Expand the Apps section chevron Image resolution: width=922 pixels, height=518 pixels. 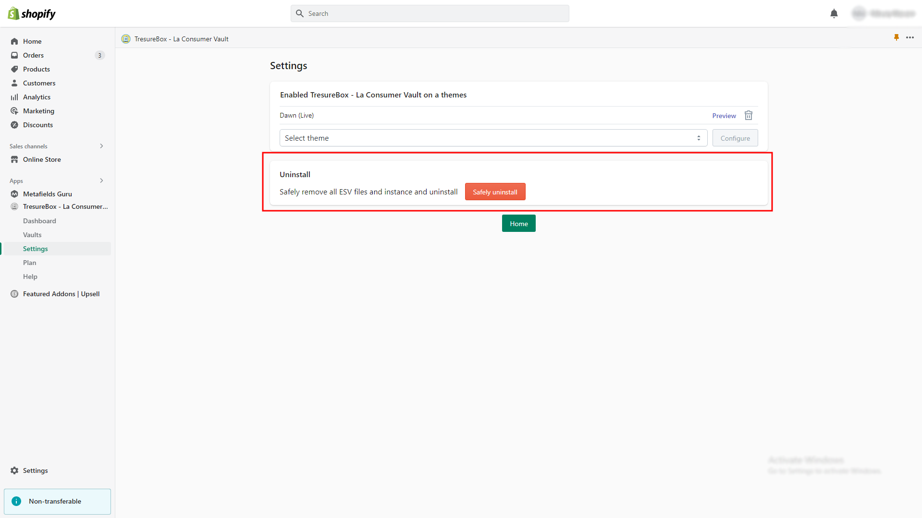pos(101,181)
